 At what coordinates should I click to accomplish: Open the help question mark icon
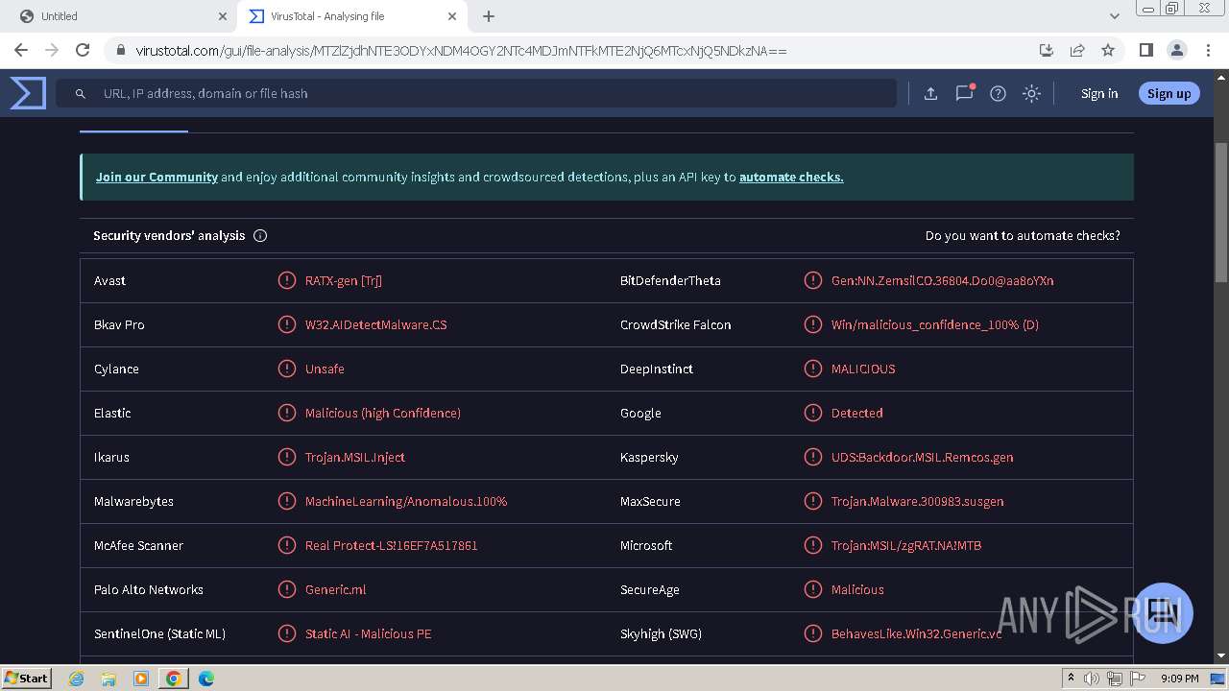(998, 93)
